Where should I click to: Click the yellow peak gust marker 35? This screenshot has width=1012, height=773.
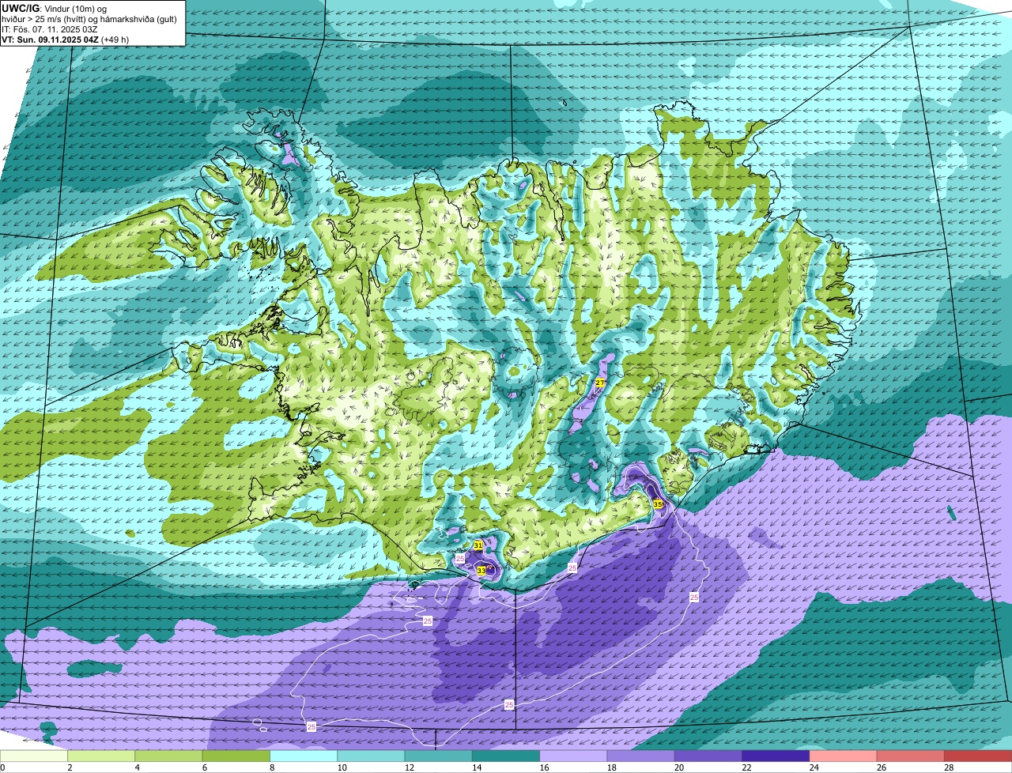point(658,503)
